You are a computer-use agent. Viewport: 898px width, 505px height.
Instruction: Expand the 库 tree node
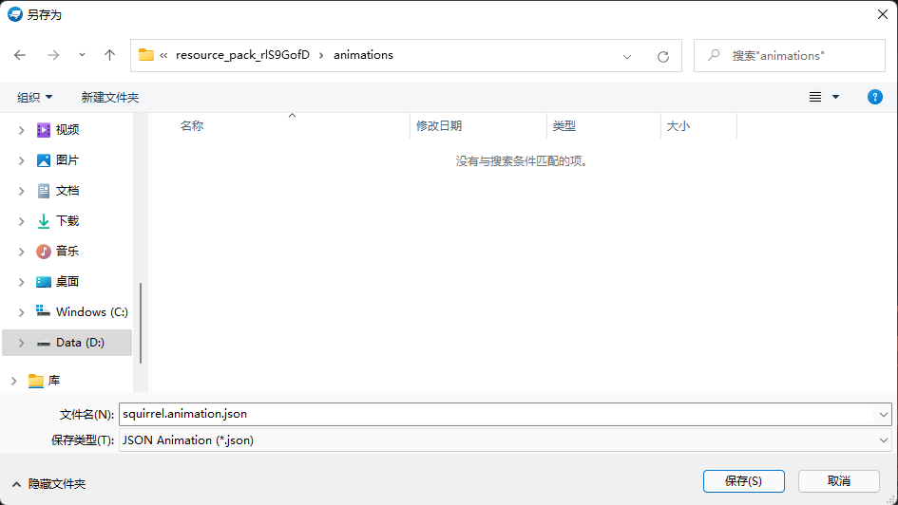[x=13, y=381]
